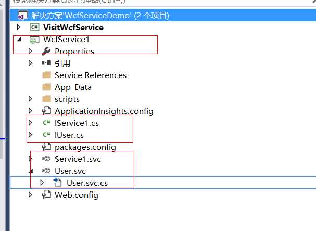Select the Service1.svc file
This screenshot has height=231, width=316.
78,159
